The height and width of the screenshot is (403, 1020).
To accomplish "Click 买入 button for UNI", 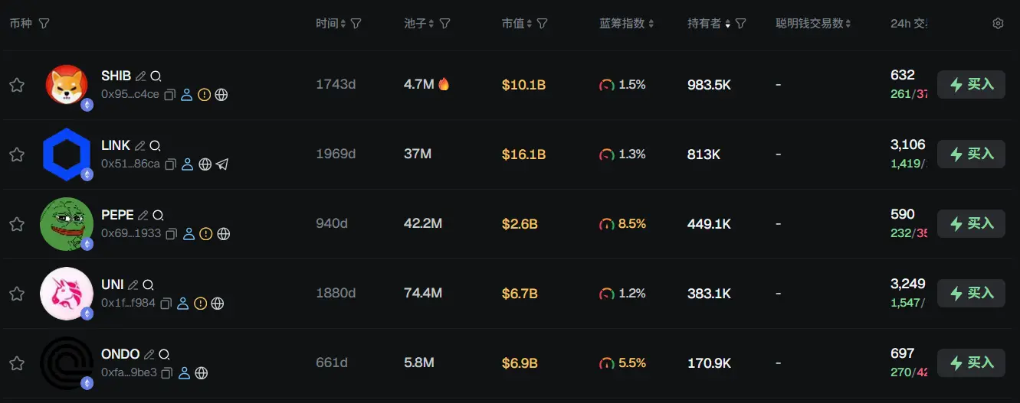I will point(971,293).
